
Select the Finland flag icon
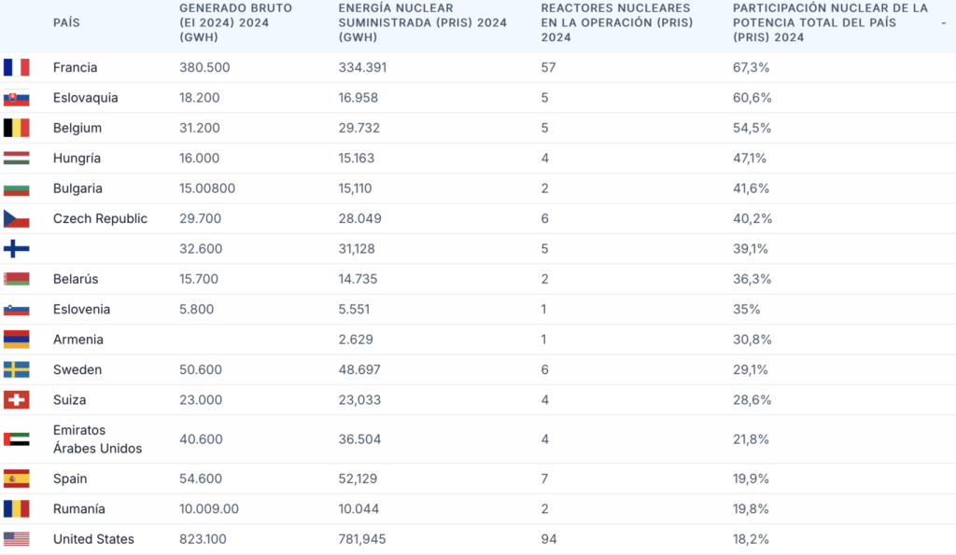(17, 249)
